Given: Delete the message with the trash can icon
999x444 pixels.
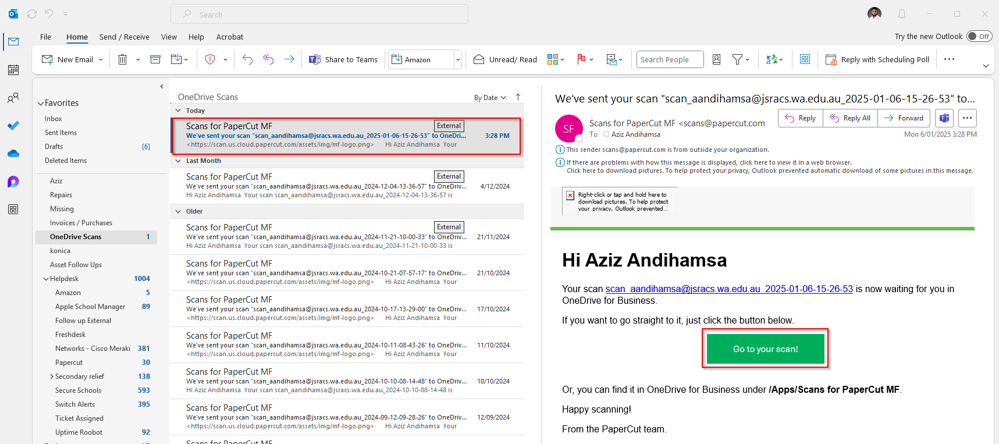Looking at the screenshot, I should 123,59.
